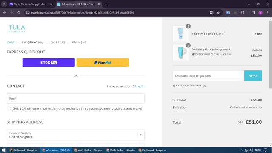The image size is (272, 153).
Task: Select the SHIPPING breadcrumb step
Action: pos(58,42)
